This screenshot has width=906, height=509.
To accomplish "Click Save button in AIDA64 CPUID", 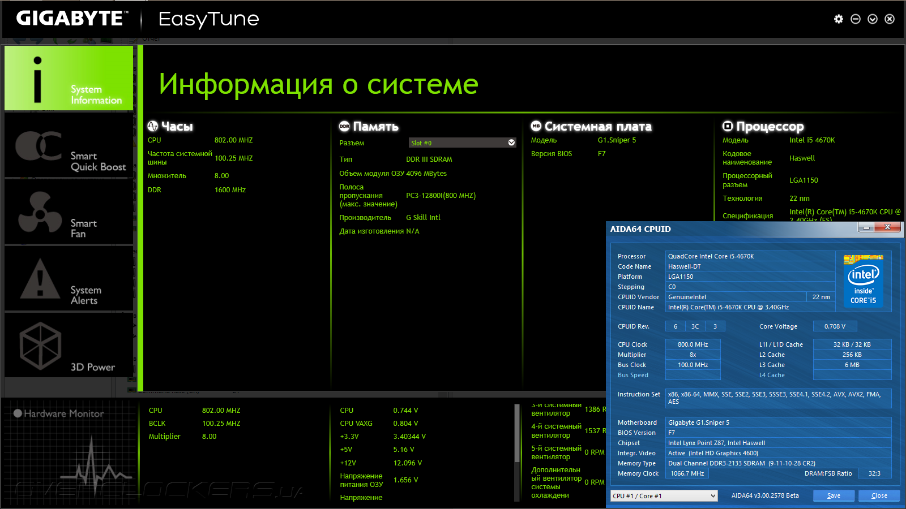I will click(x=834, y=496).
